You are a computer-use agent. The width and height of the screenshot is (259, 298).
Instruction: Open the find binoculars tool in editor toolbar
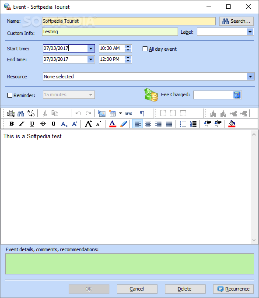(21, 113)
